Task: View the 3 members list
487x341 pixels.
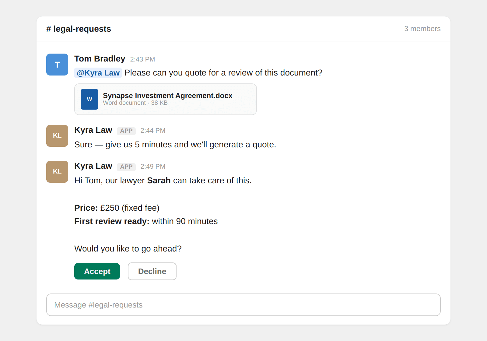Action: click(422, 29)
